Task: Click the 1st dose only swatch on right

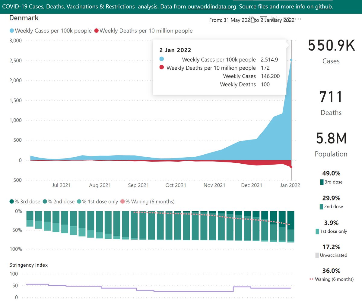Action: click(317, 231)
